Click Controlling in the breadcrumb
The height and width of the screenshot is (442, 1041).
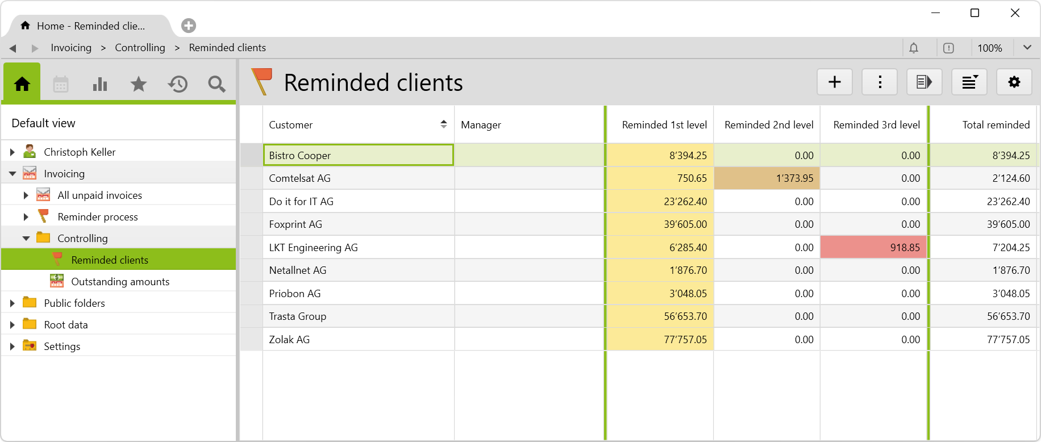point(140,48)
